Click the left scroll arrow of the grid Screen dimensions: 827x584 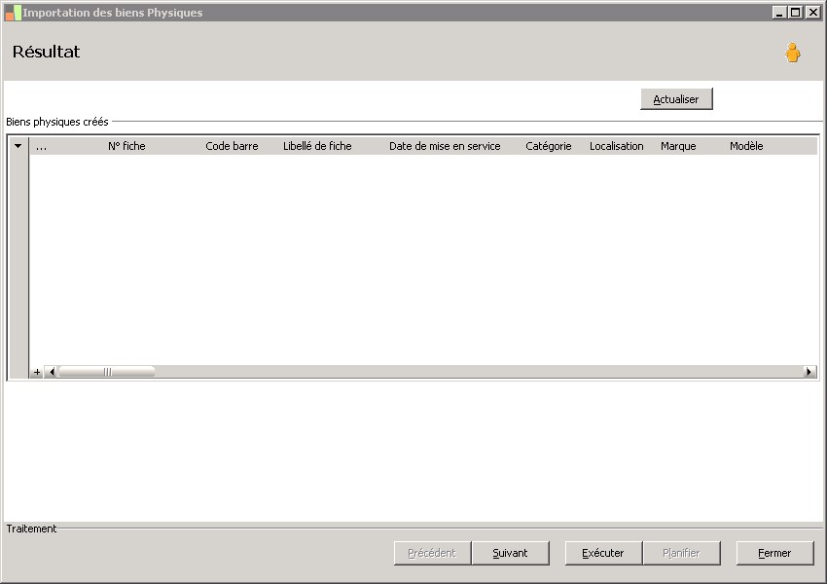point(52,372)
